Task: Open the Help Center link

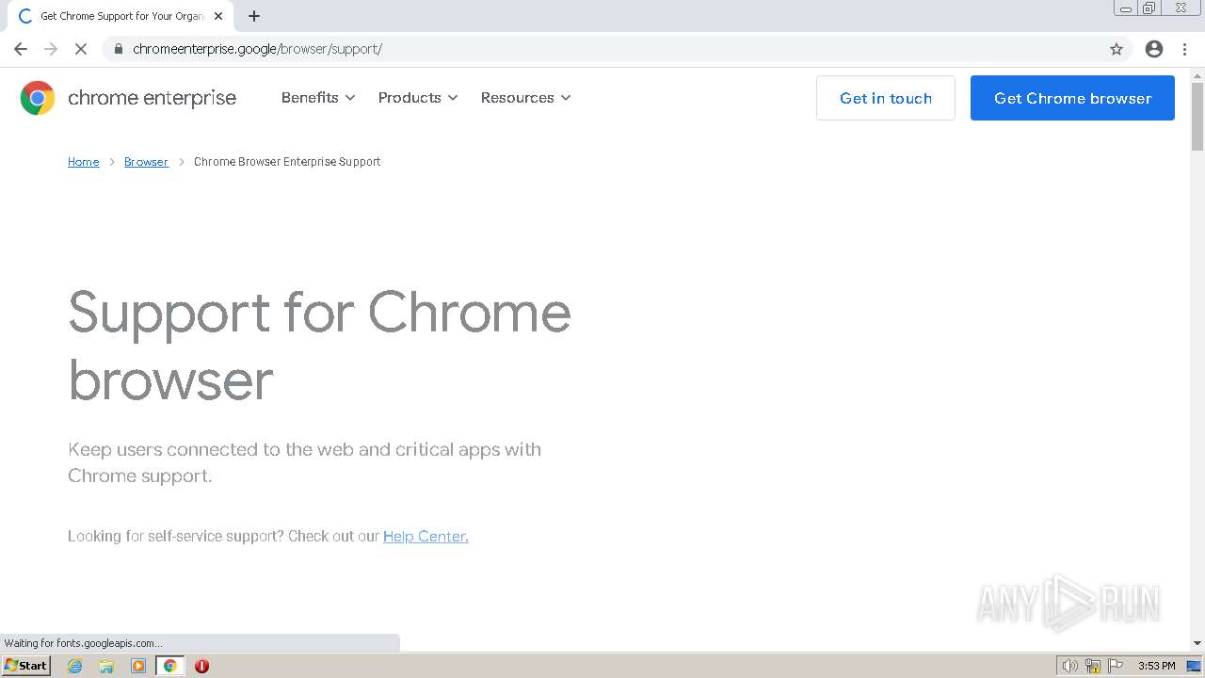Action: click(426, 536)
